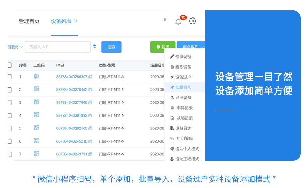
Task: Check the checkbox for row 4
Action: (9, 116)
